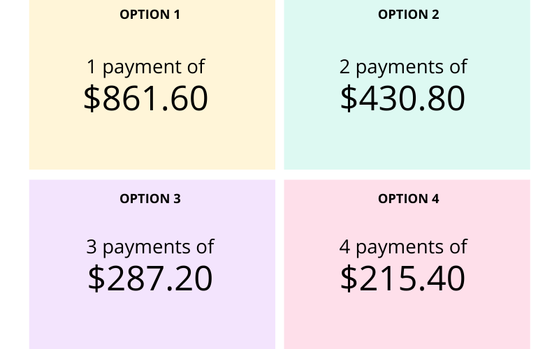Choose the $287.20 price amount

[150, 279]
